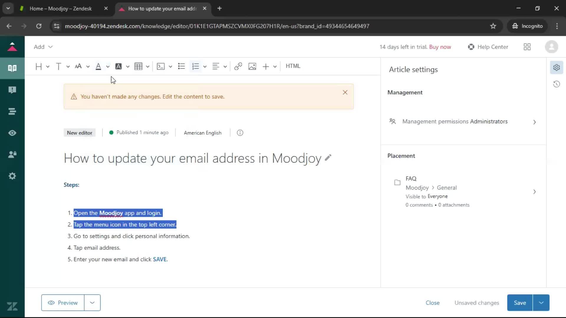The image size is (566, 318).
Task: Open Knowledge articles in sidebar
Action: coord(12,68)
